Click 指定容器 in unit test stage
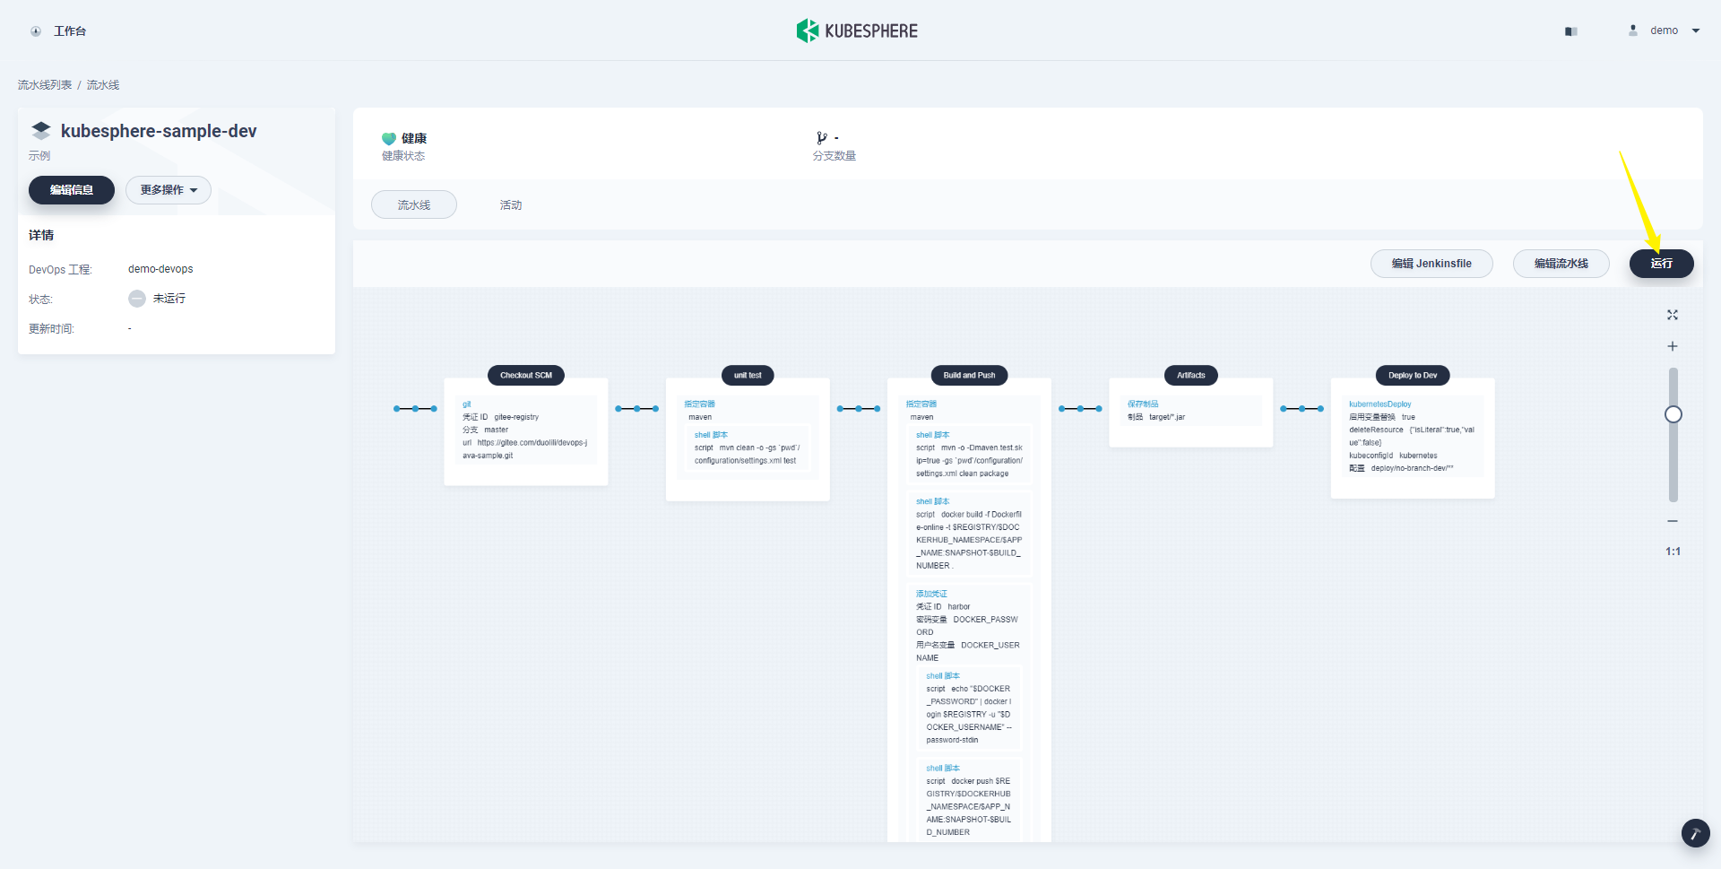1721x869 pixels. pos(699,404)
